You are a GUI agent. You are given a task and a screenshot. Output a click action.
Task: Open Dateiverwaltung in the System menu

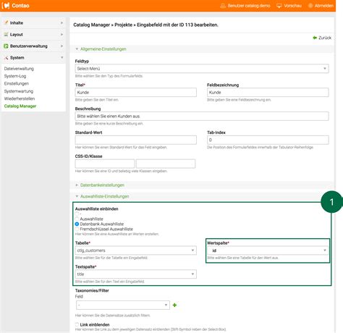click(19, 69)
